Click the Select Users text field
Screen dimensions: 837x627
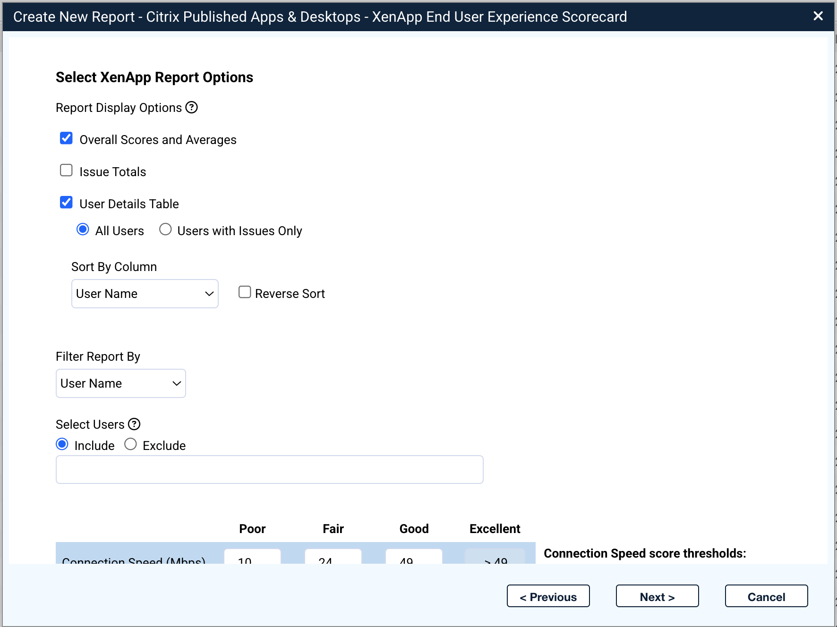(270, 470)
